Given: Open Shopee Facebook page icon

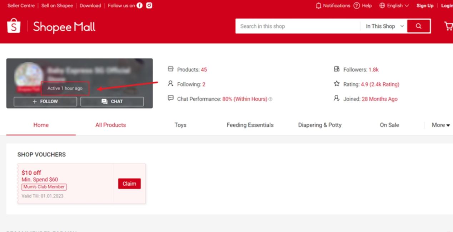Looking at the screenshot, I should [140, 5].
